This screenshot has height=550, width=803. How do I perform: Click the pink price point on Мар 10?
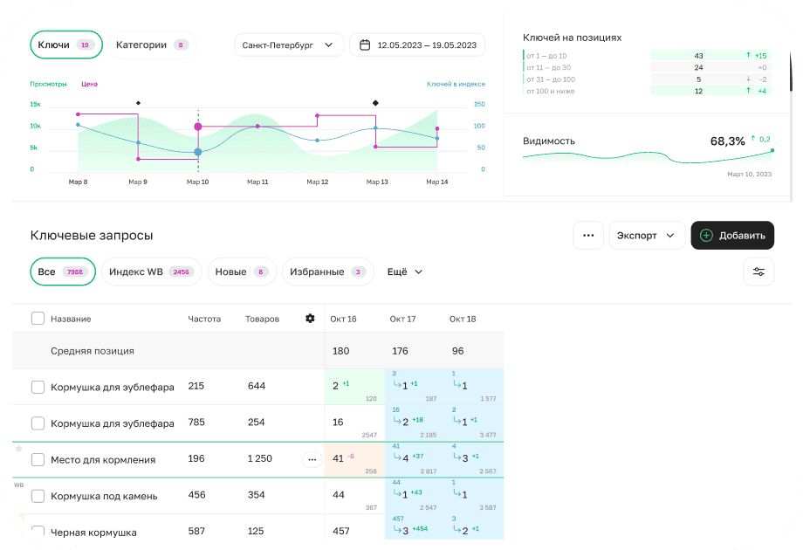(x=198, y=127)
